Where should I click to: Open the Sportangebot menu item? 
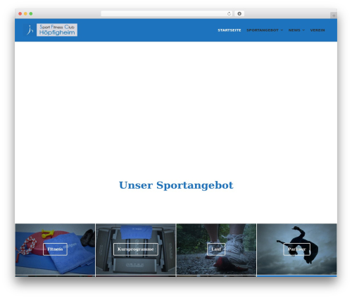click(263, 30)
